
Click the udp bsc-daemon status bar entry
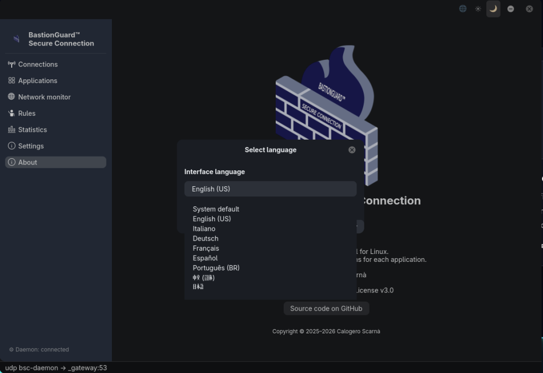(x=56, y=368)
